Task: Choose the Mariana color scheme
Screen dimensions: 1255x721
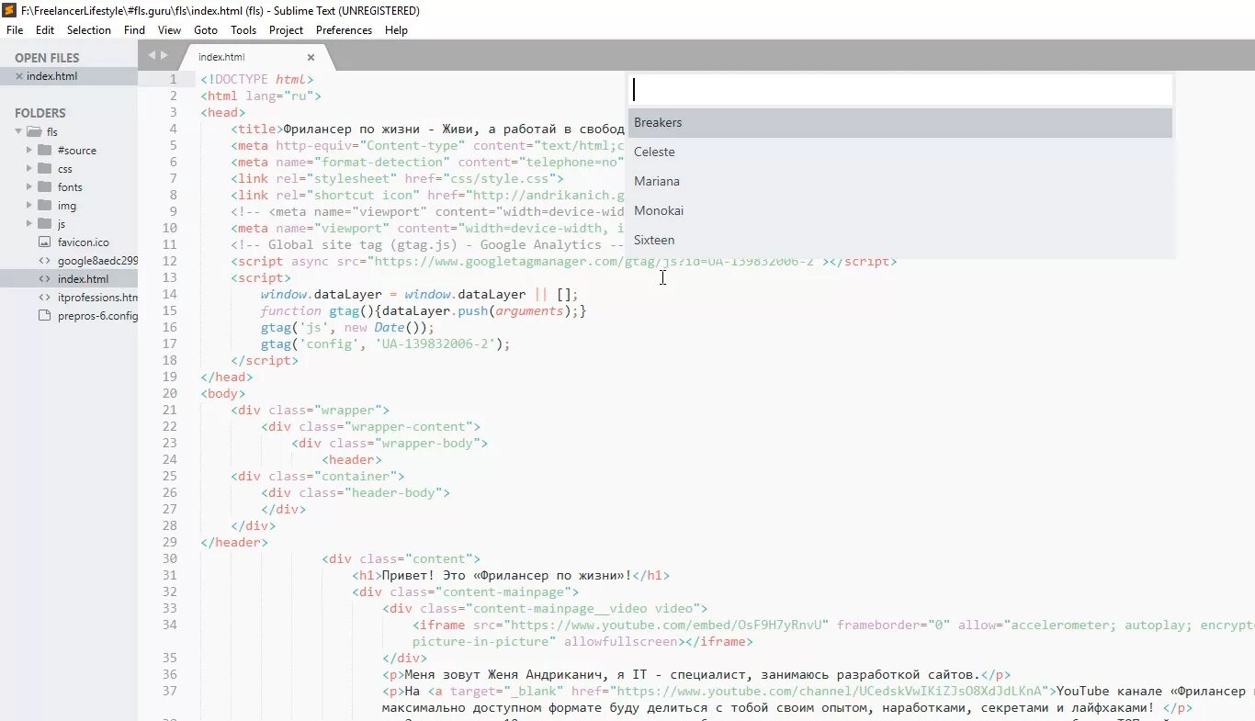Action: click(x=900, y=181)
